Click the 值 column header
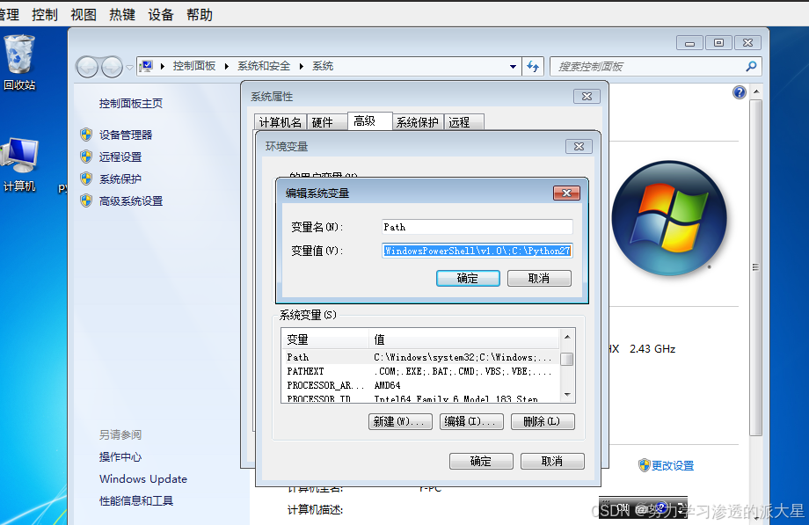The height and width of the screenshot is (525, 809). click(463, 339)
